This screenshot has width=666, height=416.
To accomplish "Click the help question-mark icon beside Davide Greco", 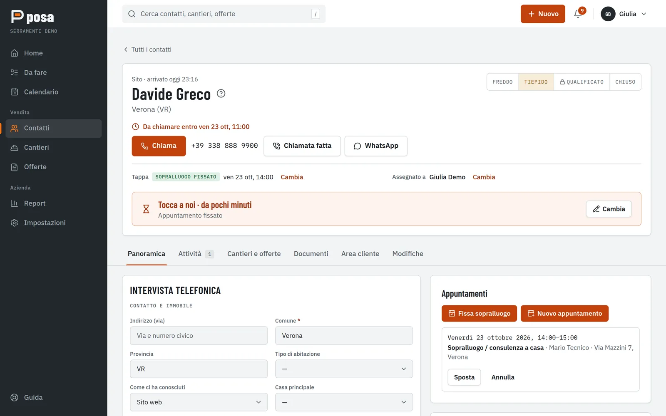I will (x=221, y=94).
